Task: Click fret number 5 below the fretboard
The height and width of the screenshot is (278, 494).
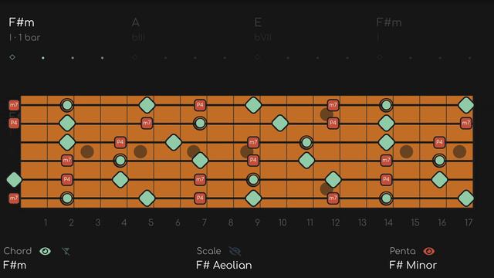Action: pos(151,223)
